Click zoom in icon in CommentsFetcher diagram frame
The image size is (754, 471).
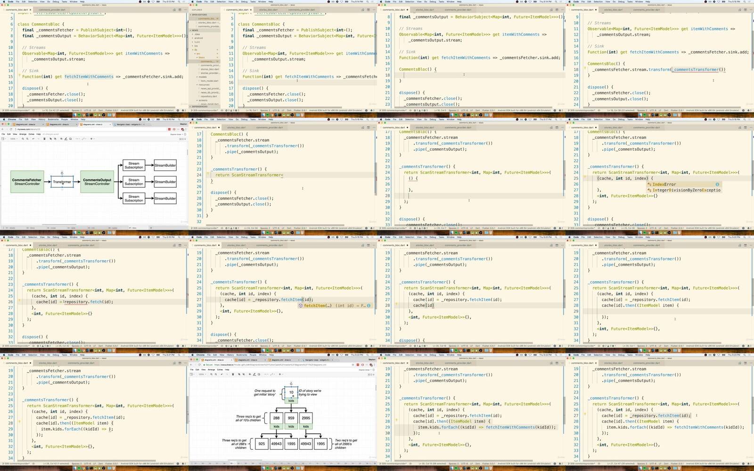click(23, 138)
